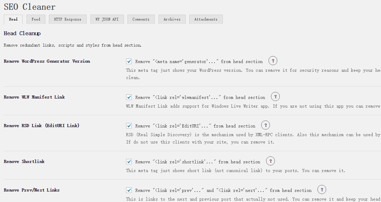Click the Remove Shortlink setting label

pyautogui.click(x=24, y=162)
